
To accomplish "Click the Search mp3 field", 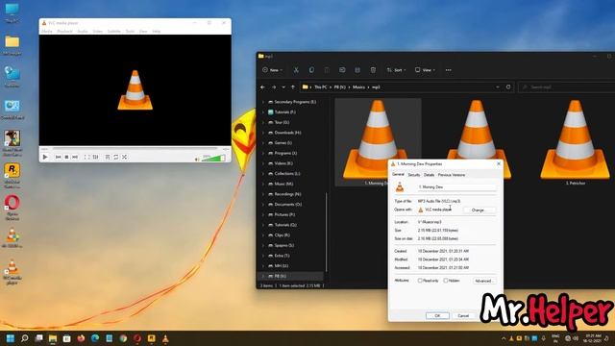I will [566, 87].
